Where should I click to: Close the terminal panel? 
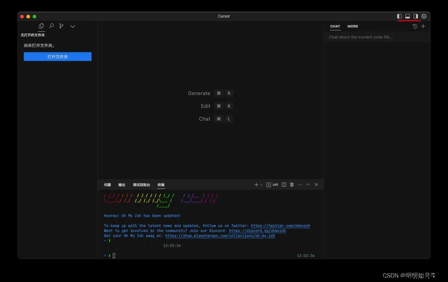click(316, 184)
